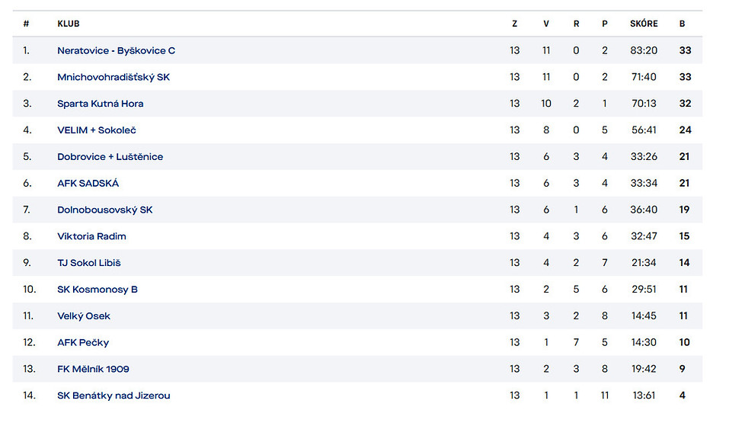Click the Mnichovohradišťský SK team link
This screenshot has width=729, height=426.
[114, 77]
